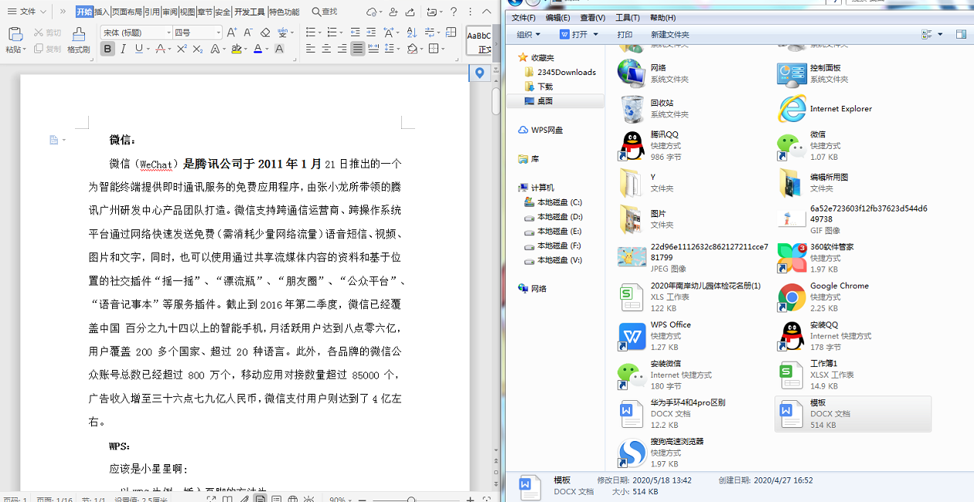Expand the font size dropdown 四号
This screenshot has width=974, height=502.
click(197, 32)
